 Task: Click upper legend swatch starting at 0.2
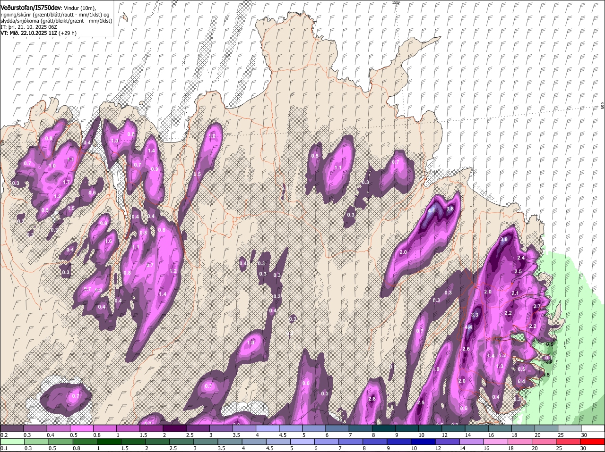(12, 428)
